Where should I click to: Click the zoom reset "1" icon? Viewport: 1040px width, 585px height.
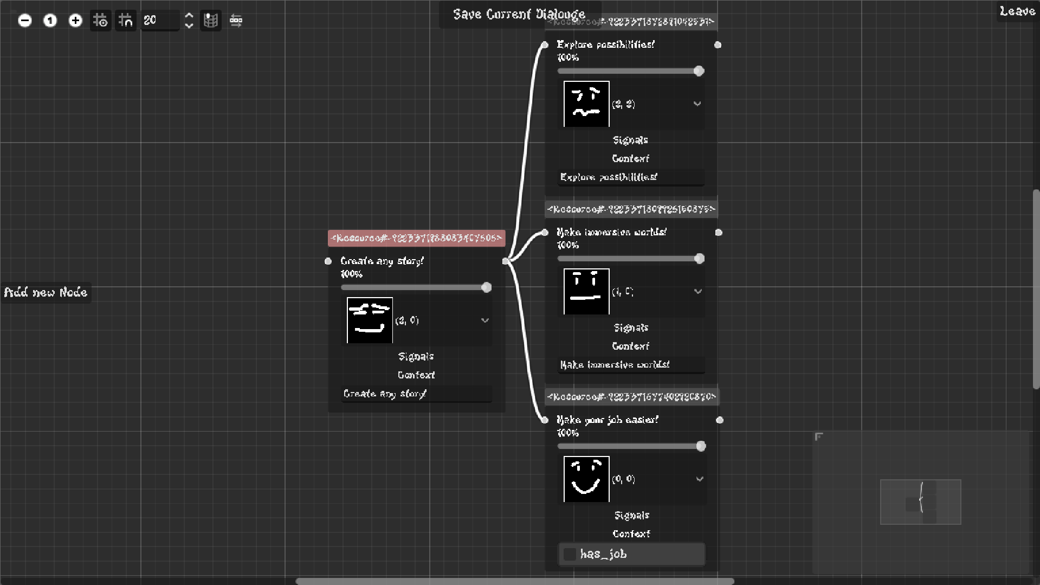50,21
